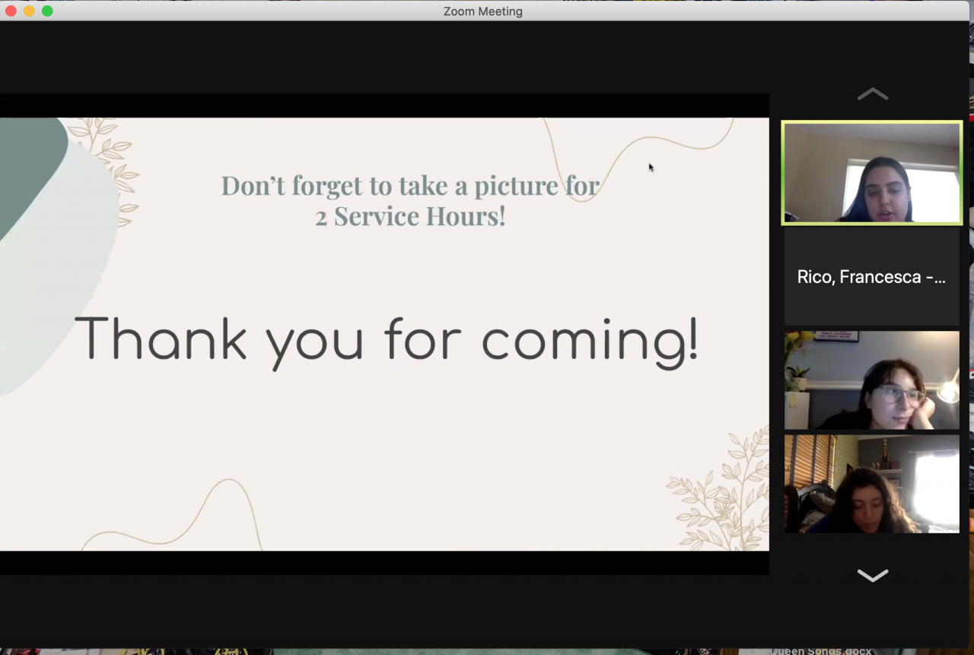
Task: Select the video tile of participant wearing glasses
Action: (x=872, y=380)
